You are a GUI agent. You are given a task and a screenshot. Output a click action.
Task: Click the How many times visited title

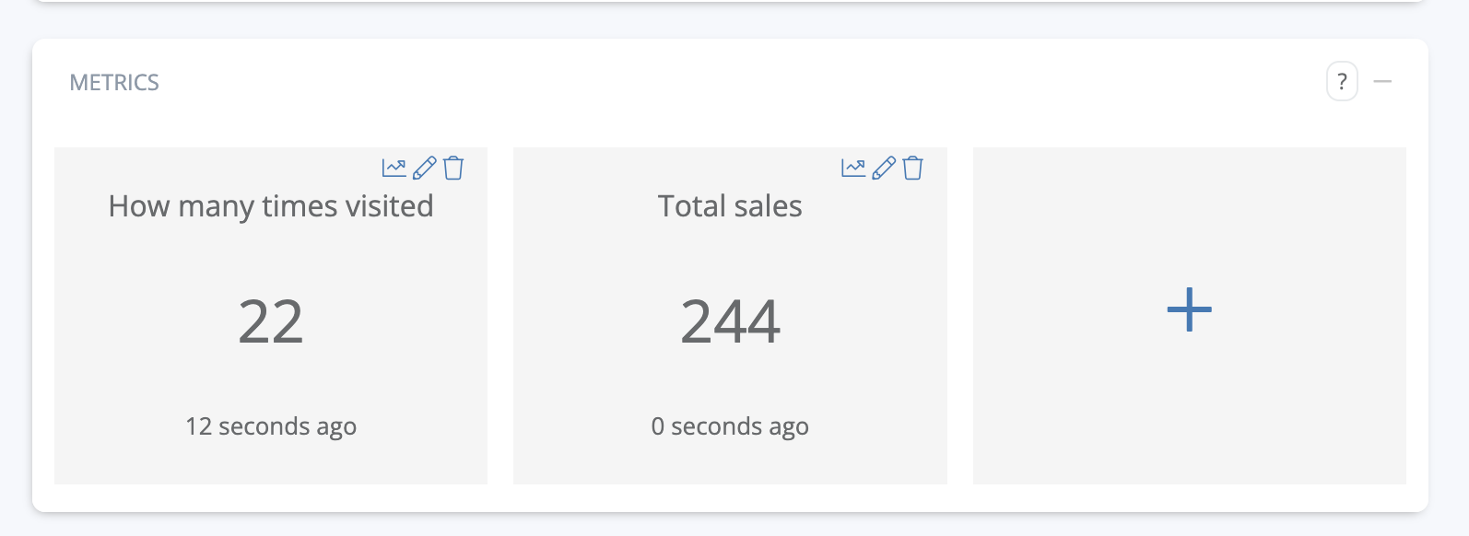pos(271,206)
